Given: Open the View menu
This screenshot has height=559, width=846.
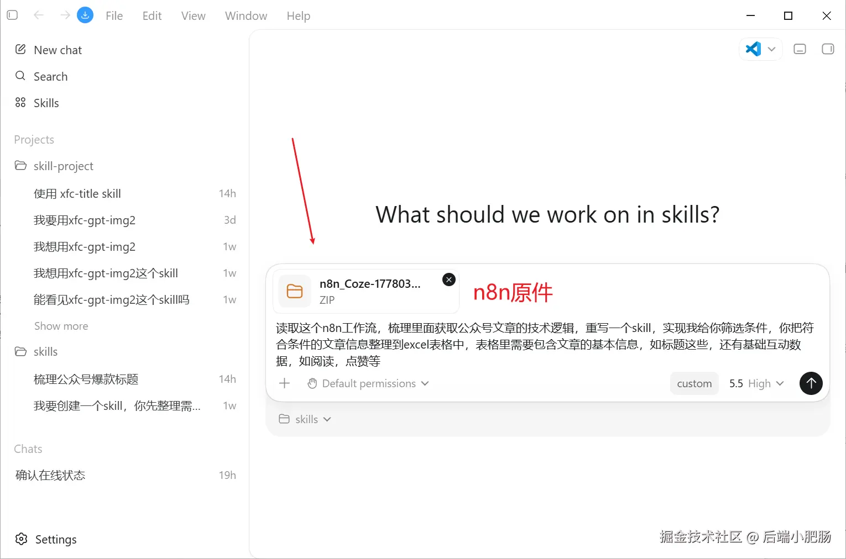Looking at the screenshot, I should [x=194, y=16].
